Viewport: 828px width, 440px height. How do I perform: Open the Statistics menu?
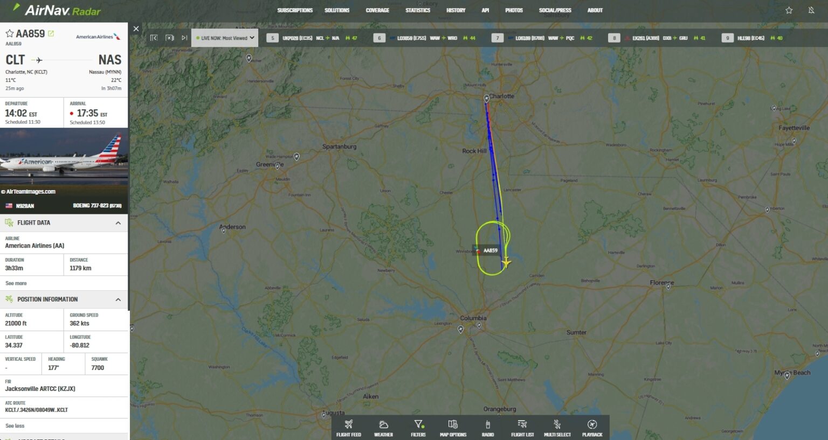click(418, 10)
